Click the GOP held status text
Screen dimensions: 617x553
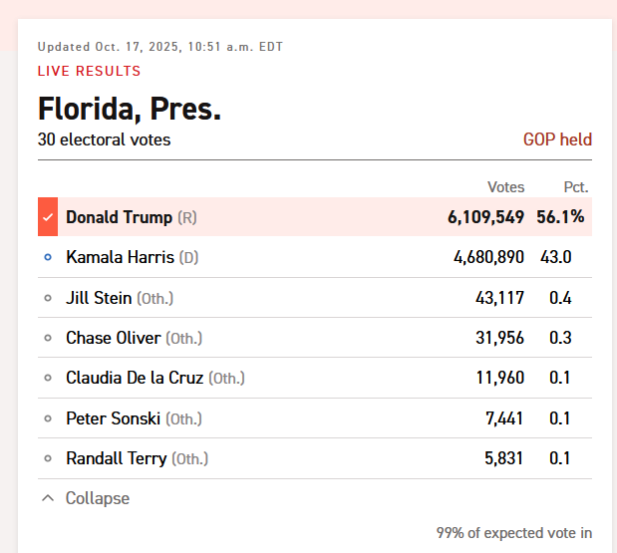click(557, 139)
